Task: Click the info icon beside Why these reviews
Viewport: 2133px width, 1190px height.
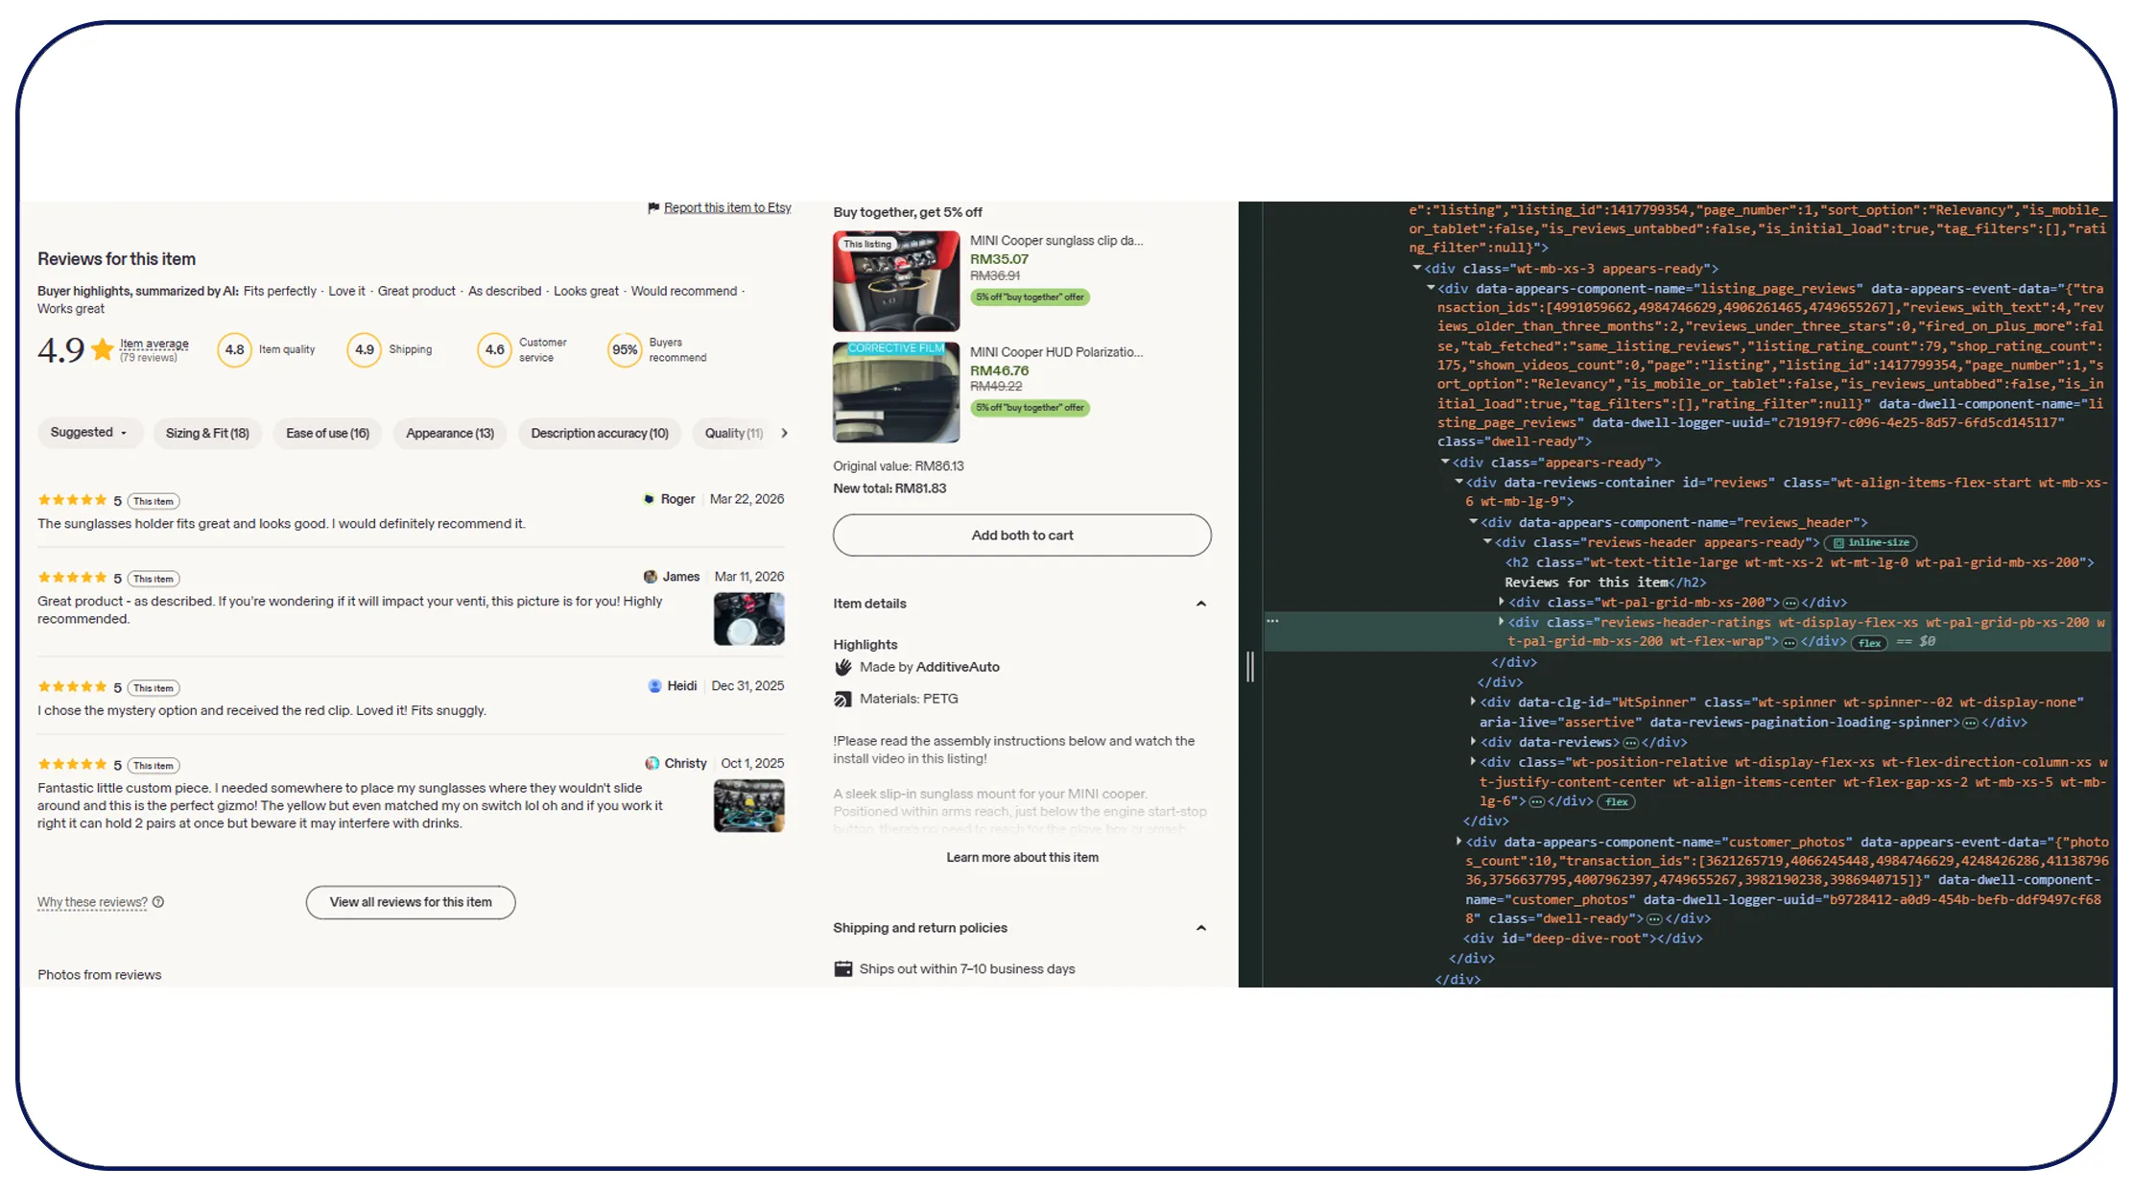Action: coord(158,902)
